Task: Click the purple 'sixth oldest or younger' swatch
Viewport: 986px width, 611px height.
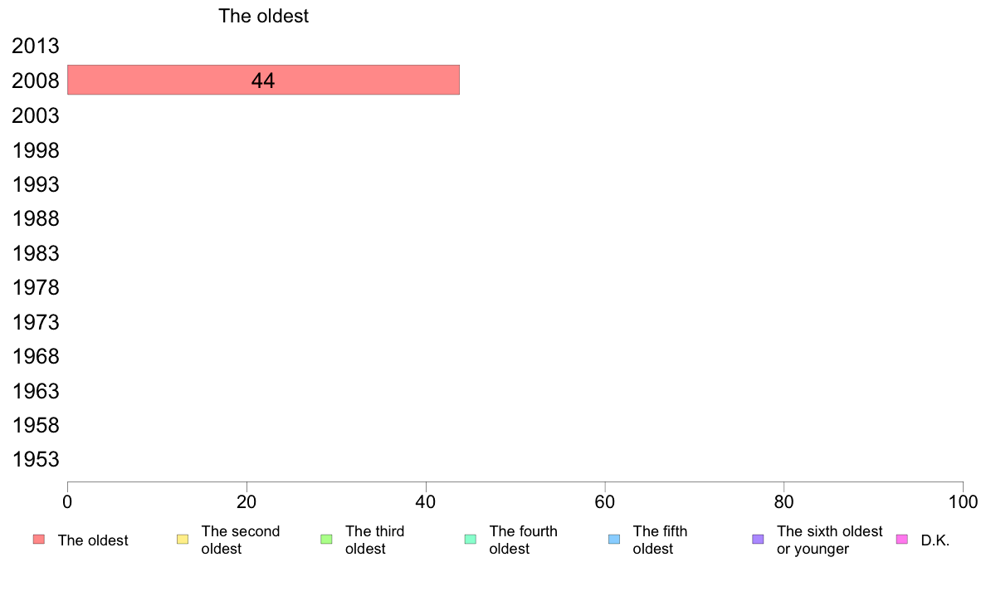Action: pyautogui.click(x=759, y=540)
